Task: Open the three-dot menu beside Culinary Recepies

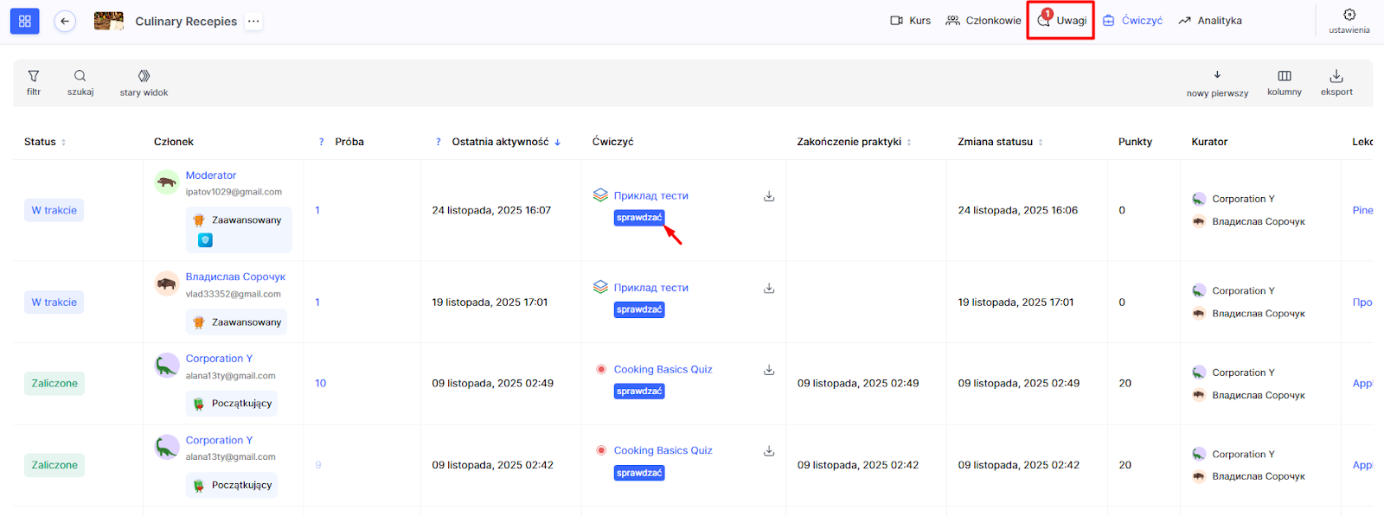Action: 253,22
